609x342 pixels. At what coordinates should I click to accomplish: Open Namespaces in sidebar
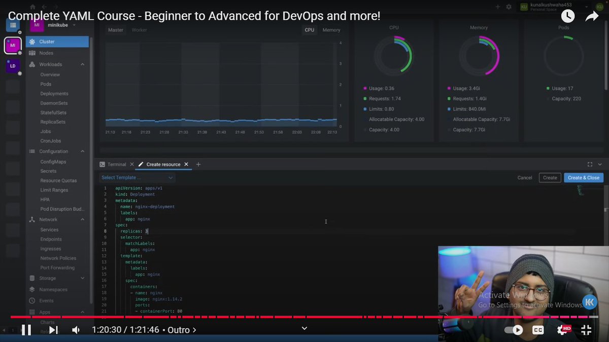(53, 289)
